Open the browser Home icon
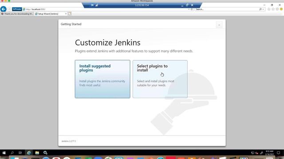Viewport: 284px width, 159px height. tap(269, 9)
